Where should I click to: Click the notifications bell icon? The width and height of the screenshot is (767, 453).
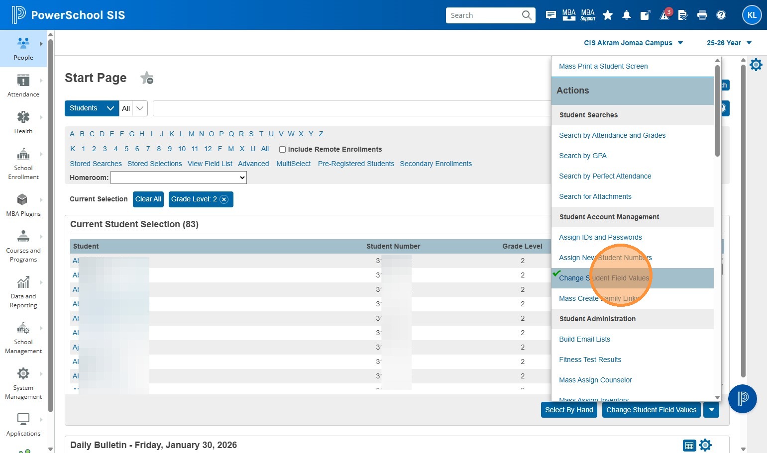[x=626, y=15]
